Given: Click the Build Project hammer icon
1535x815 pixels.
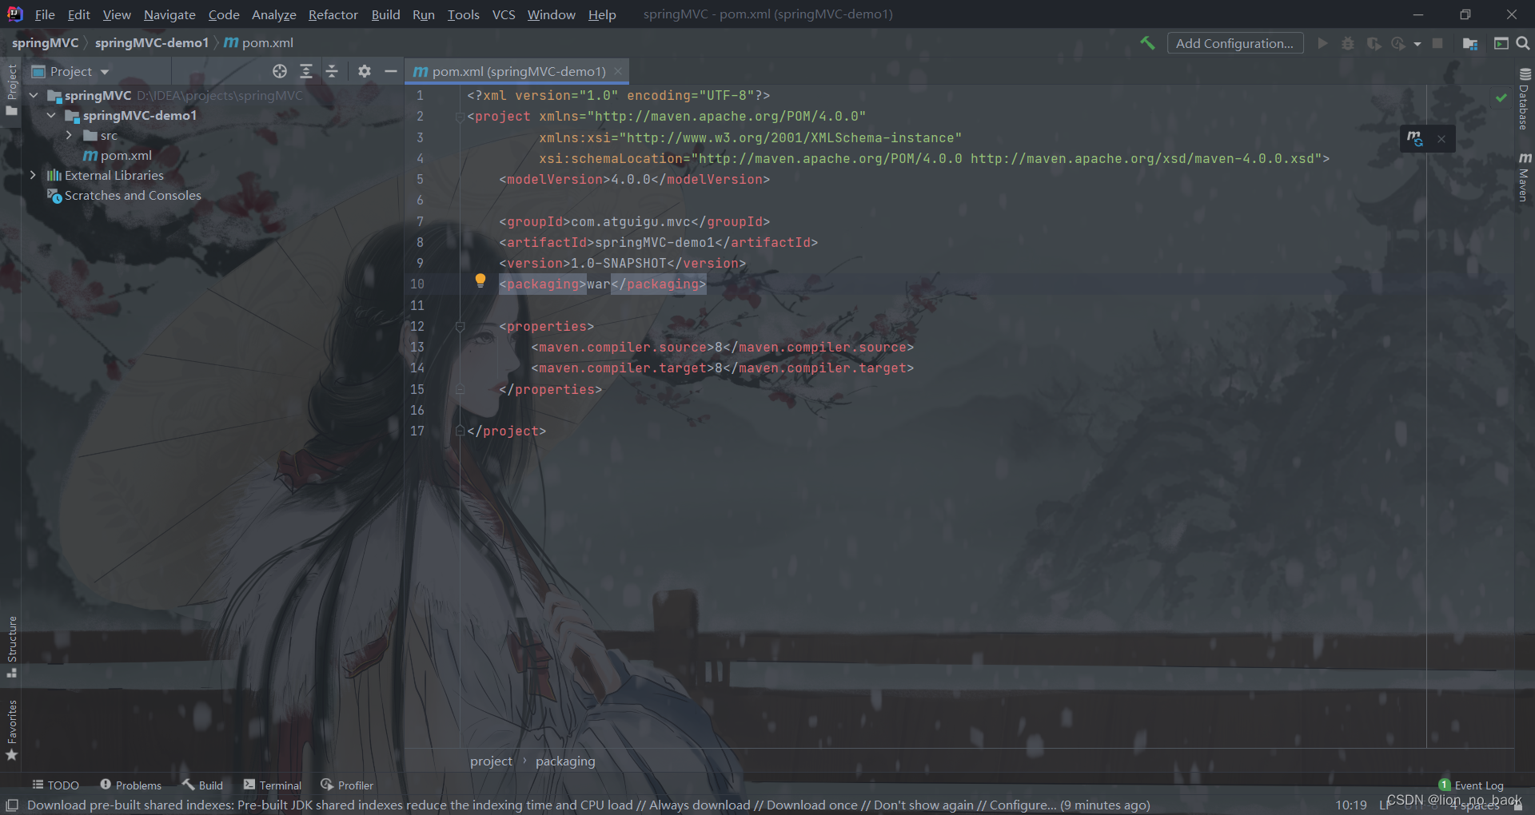Looking at the screenshot, I should point(1147,43).
